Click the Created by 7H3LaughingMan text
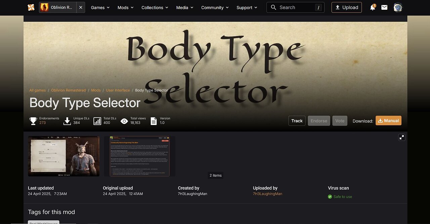Screen dimensions: 430x224 (192, 194)
